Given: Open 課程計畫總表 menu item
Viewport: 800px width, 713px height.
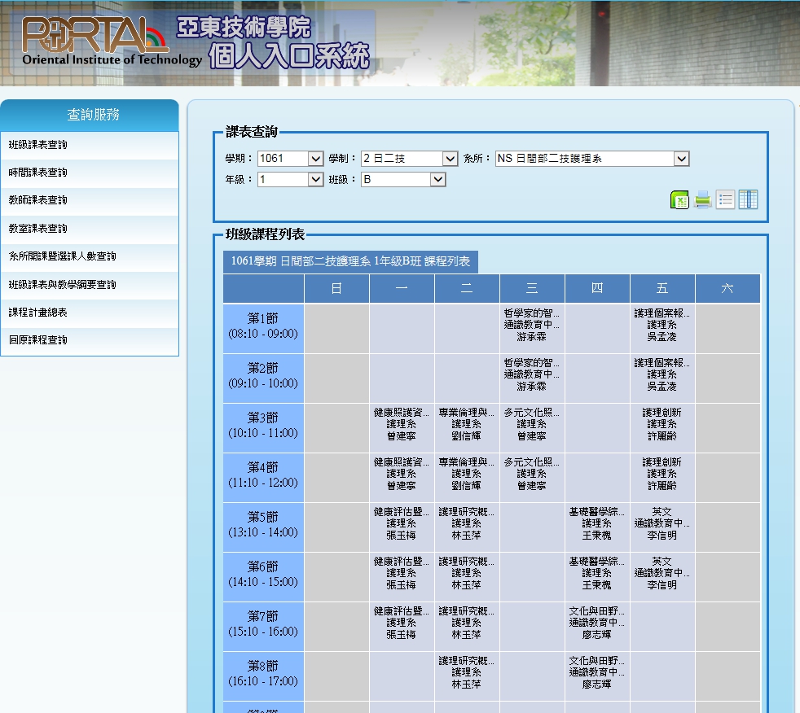Looking at the screenshot, I should [90, 313].
